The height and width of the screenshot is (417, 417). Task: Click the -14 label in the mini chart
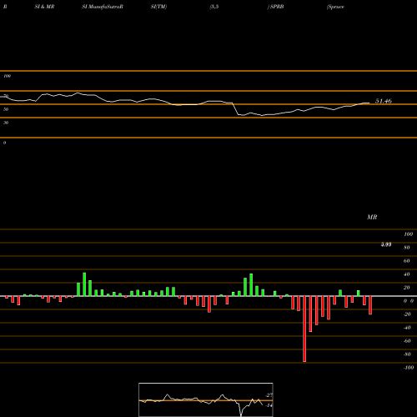point(269,405)
